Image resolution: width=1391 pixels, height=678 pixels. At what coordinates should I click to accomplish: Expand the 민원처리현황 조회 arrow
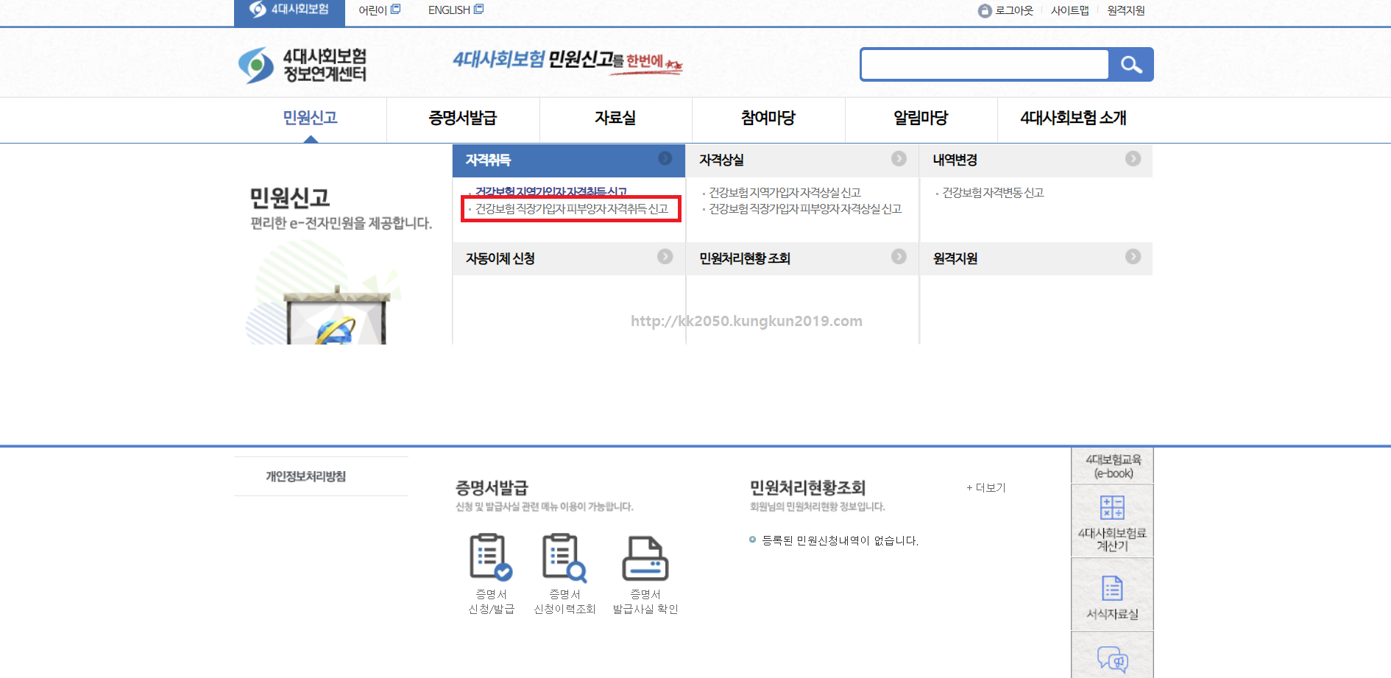pos(898,257)
